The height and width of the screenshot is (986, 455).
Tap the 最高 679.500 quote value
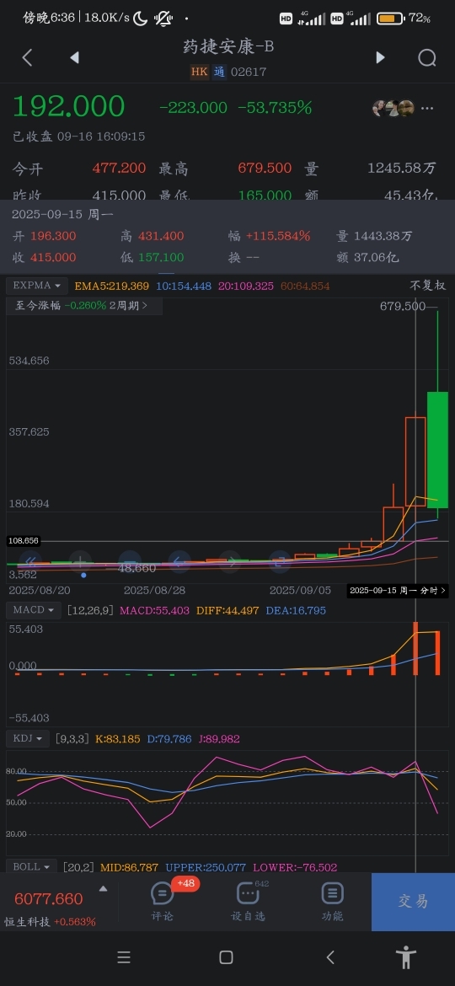point(265,168)
